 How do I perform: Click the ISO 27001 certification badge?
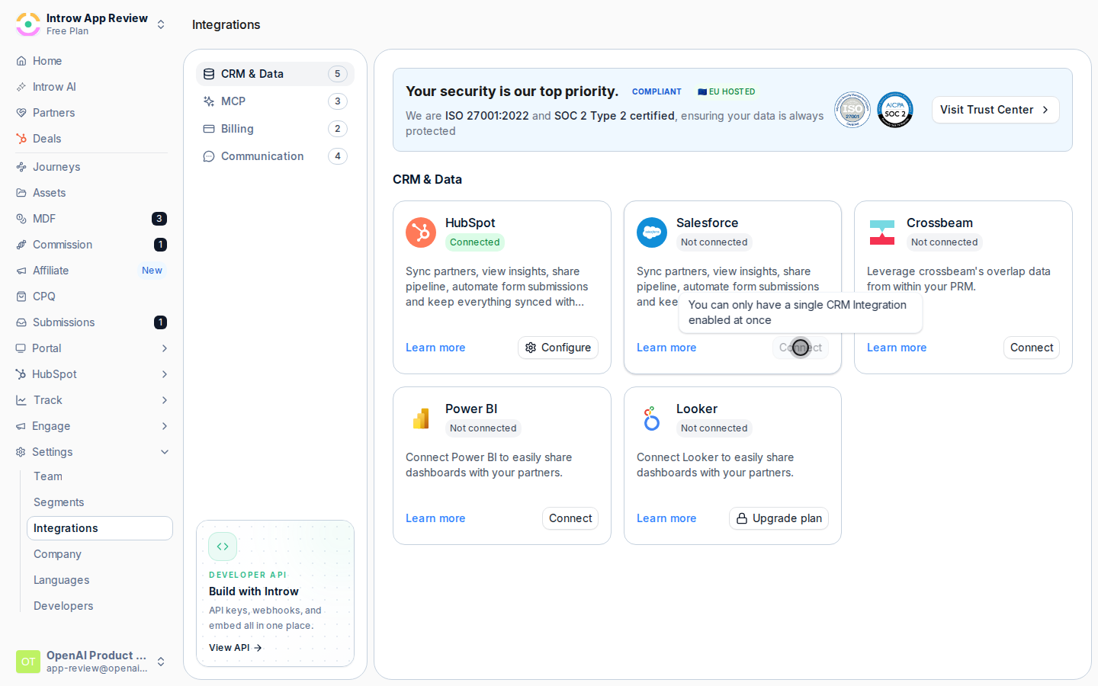[x=852, y=110]
